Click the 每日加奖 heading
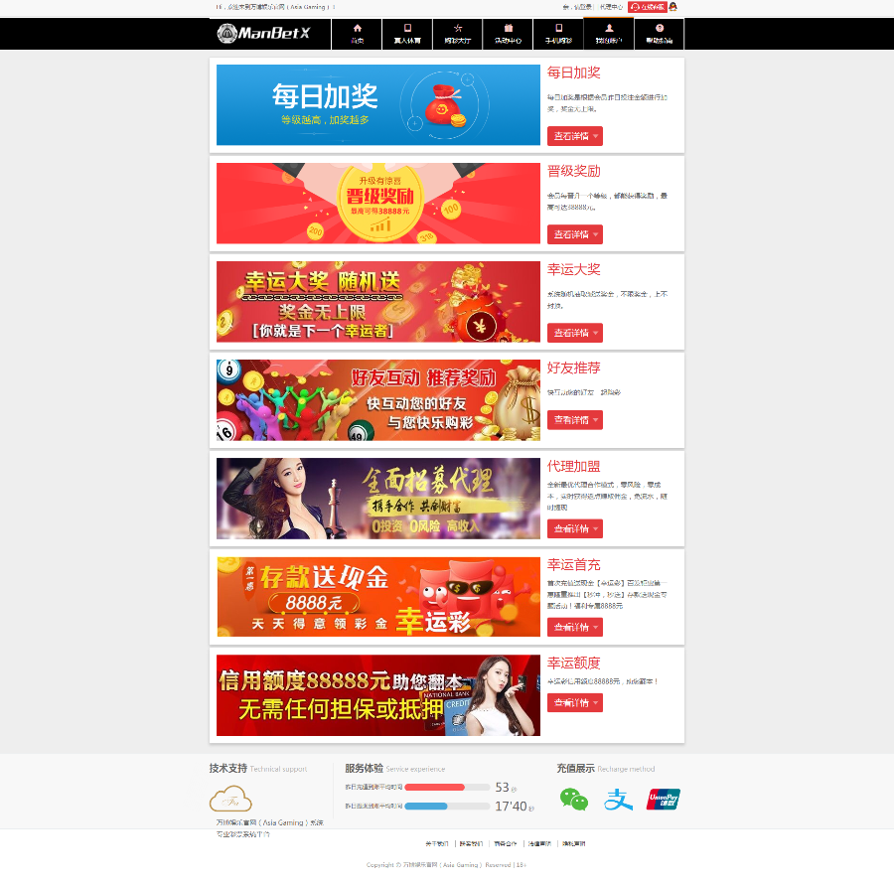This screenshot has height=885, width=894. point(573,73)
